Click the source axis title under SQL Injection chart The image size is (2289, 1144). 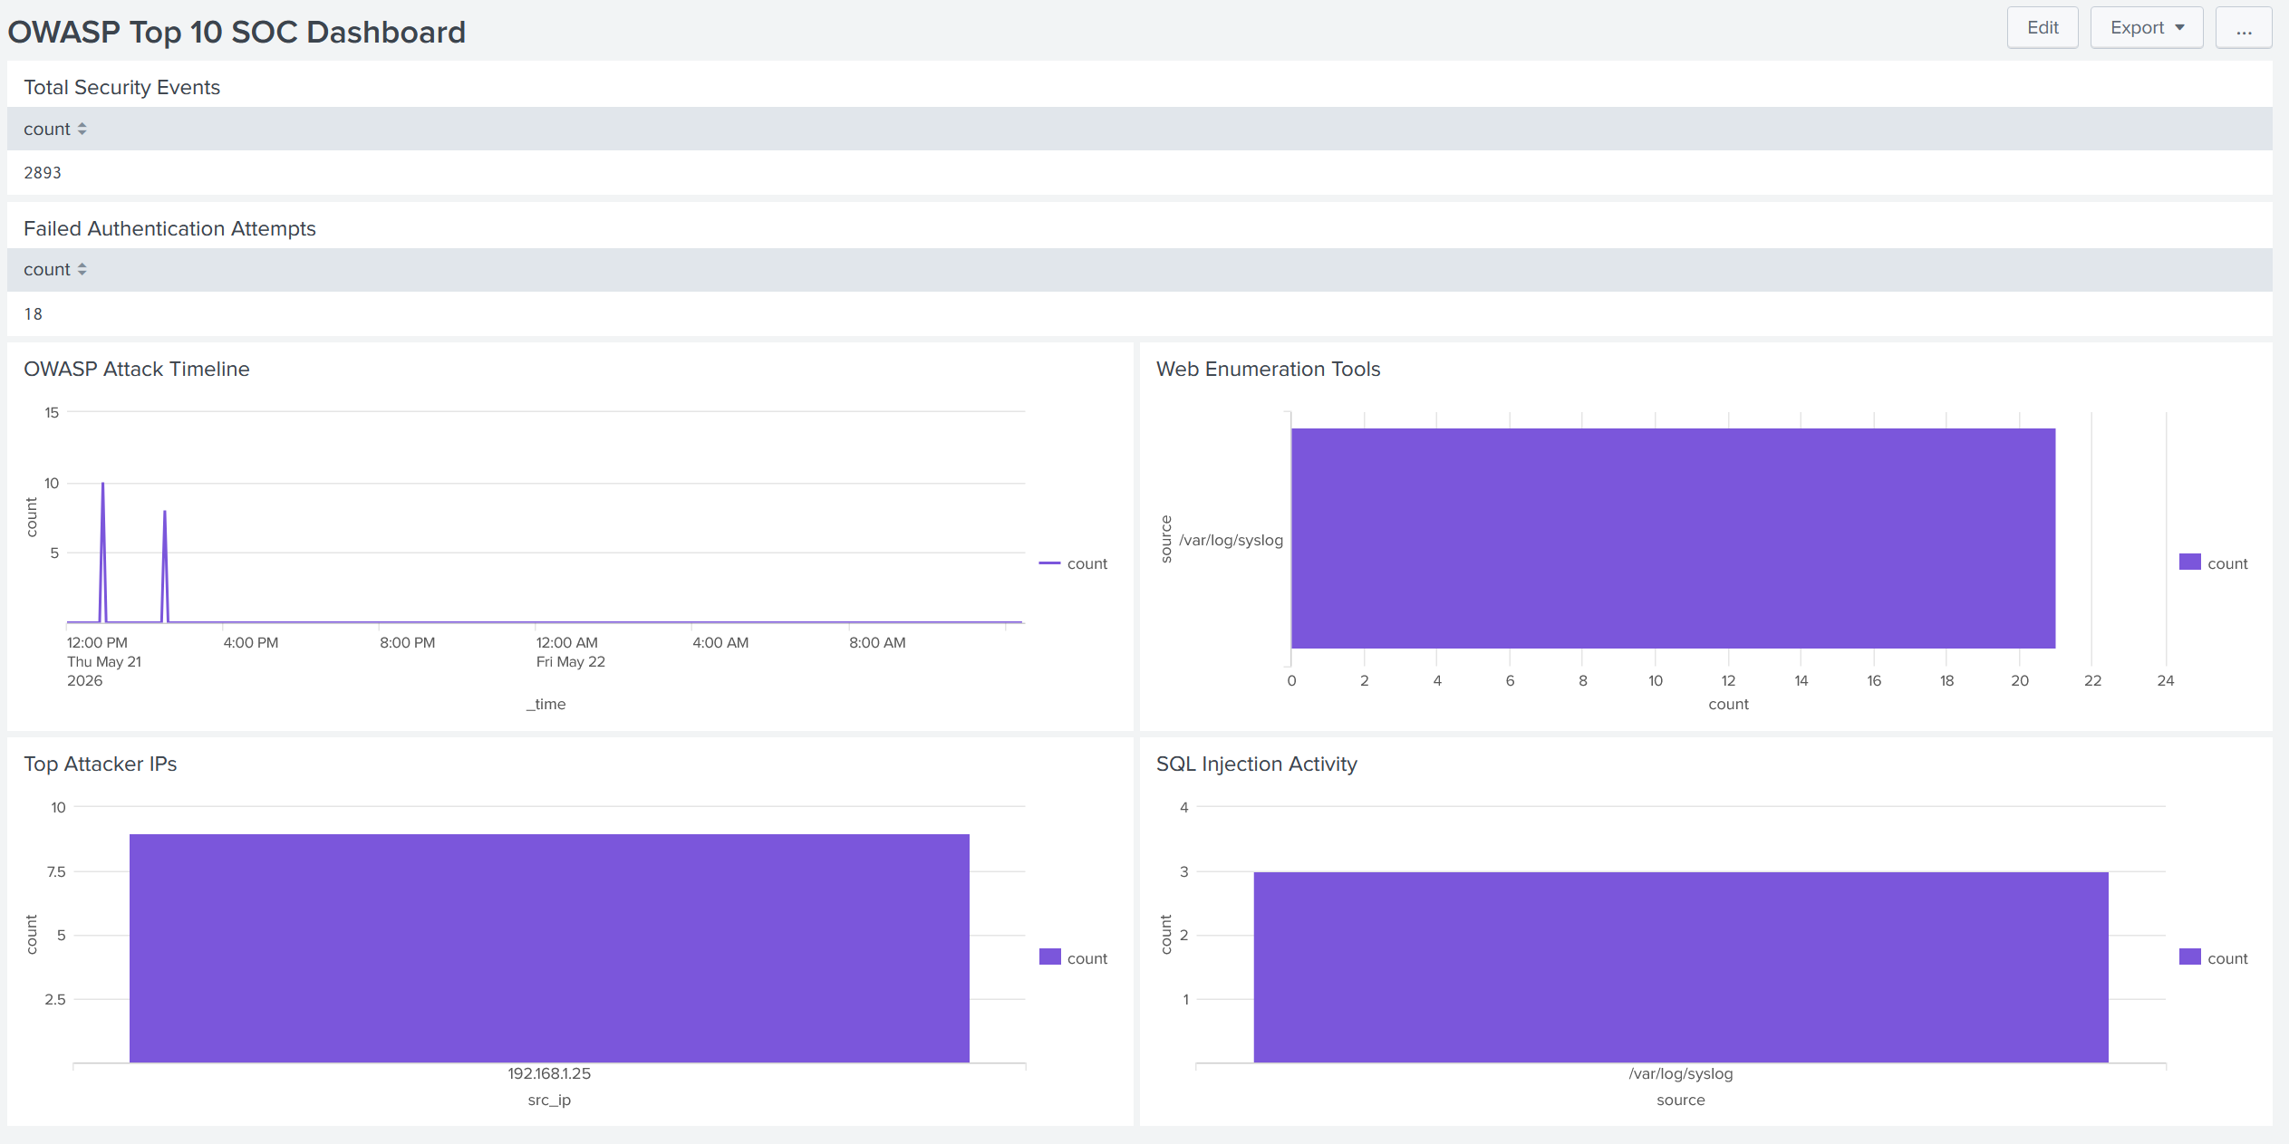pos(1681,1100)
